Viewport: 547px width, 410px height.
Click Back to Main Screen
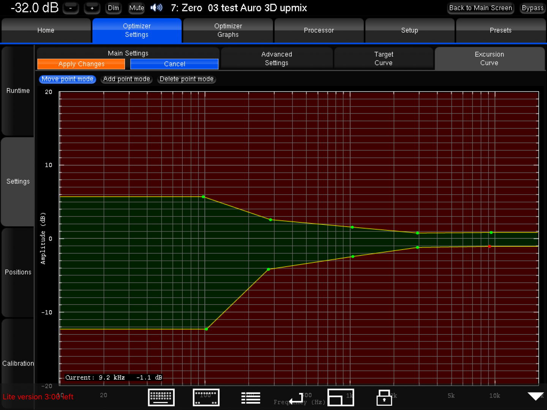click(481, 8)
